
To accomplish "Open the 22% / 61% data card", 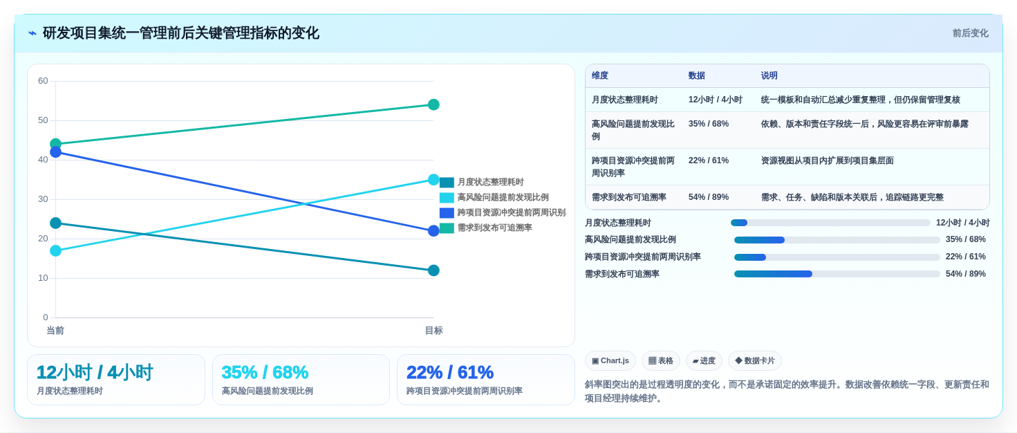I will click(x=486, y=380).
